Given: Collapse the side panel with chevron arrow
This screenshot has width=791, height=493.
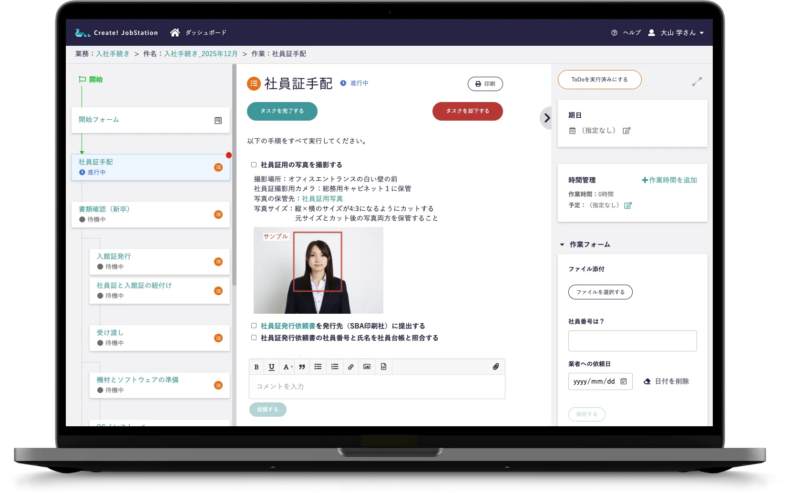Looking at the screenshot, I should tap(547, 118).
